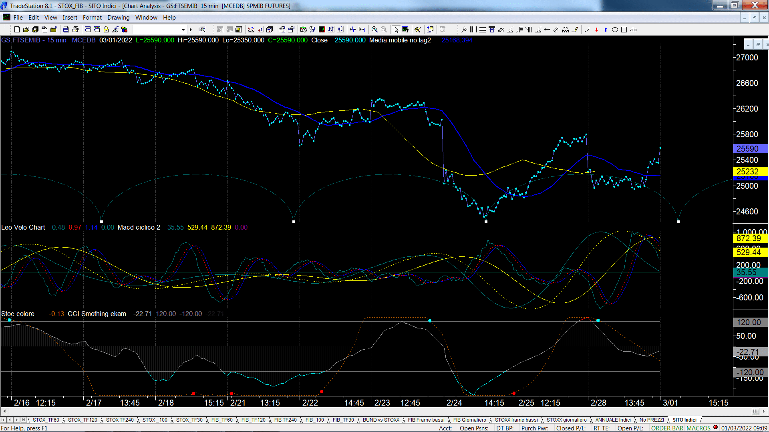Switch to the STOX TF240 tab

coord(120,420)
